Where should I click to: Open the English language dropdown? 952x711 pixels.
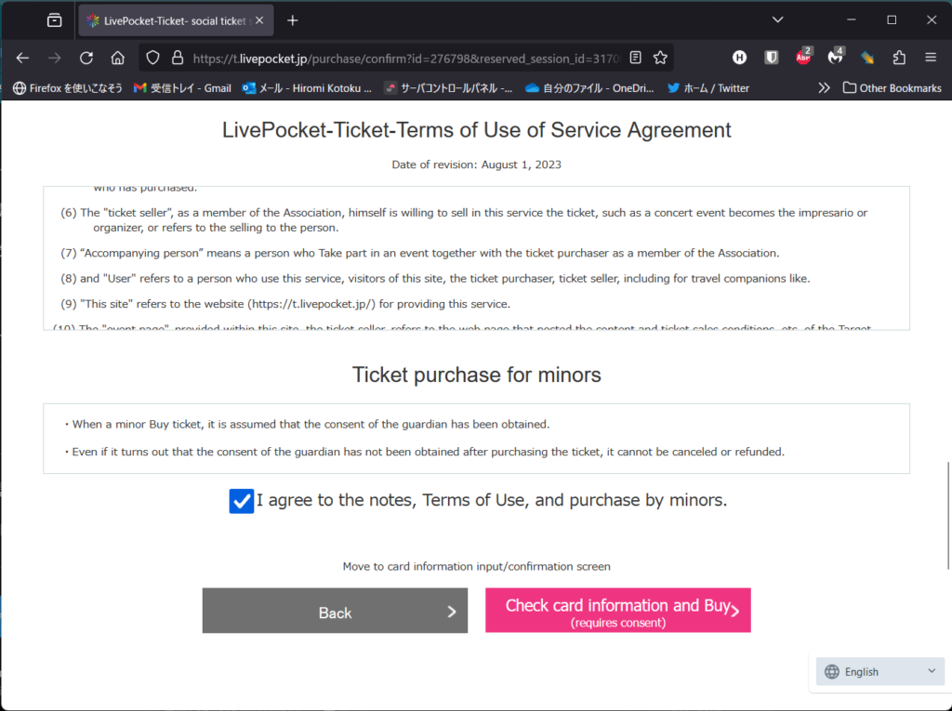click(x=880, y=672)
